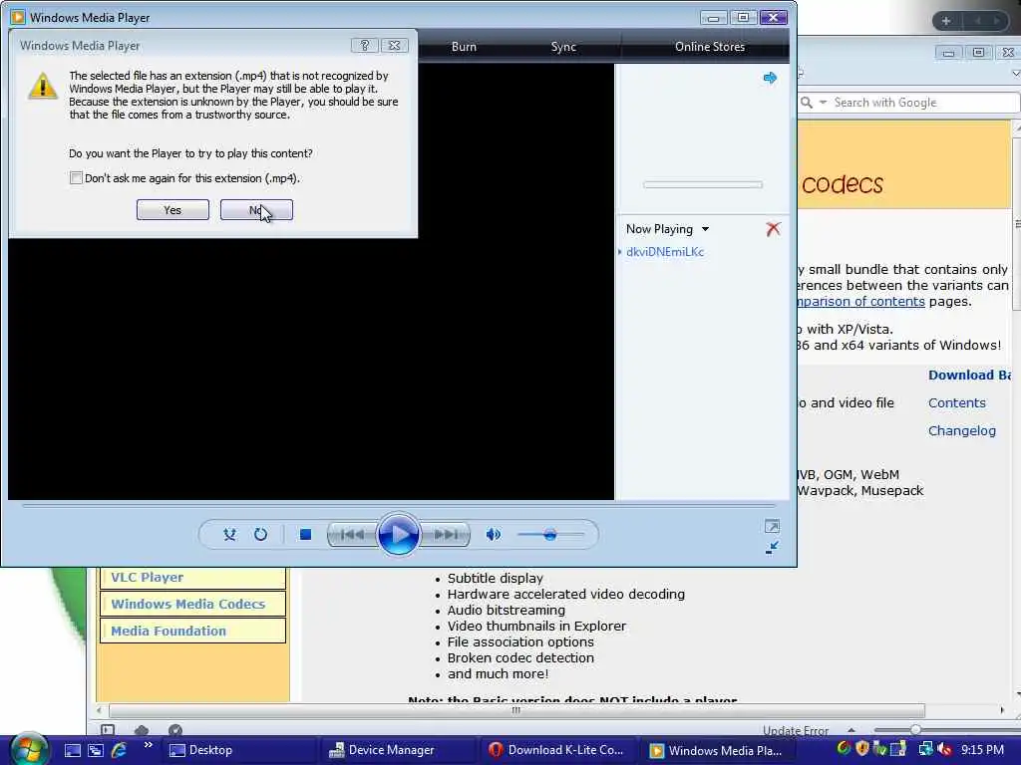Close the Windows Media Player warning dialog
This screenshot has width=1021, height=765.
pos(395,46)
